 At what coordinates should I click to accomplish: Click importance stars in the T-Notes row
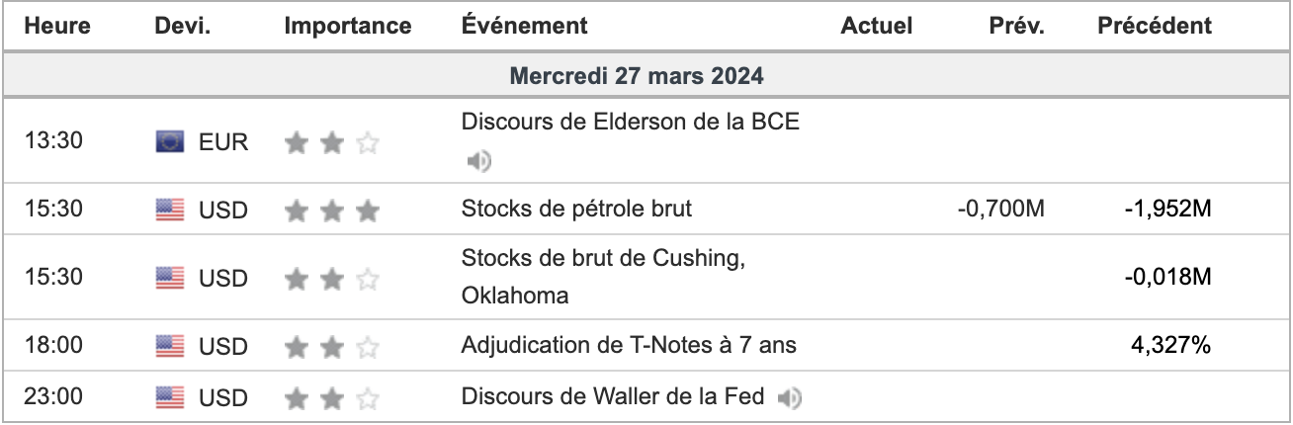click(331, 347)
